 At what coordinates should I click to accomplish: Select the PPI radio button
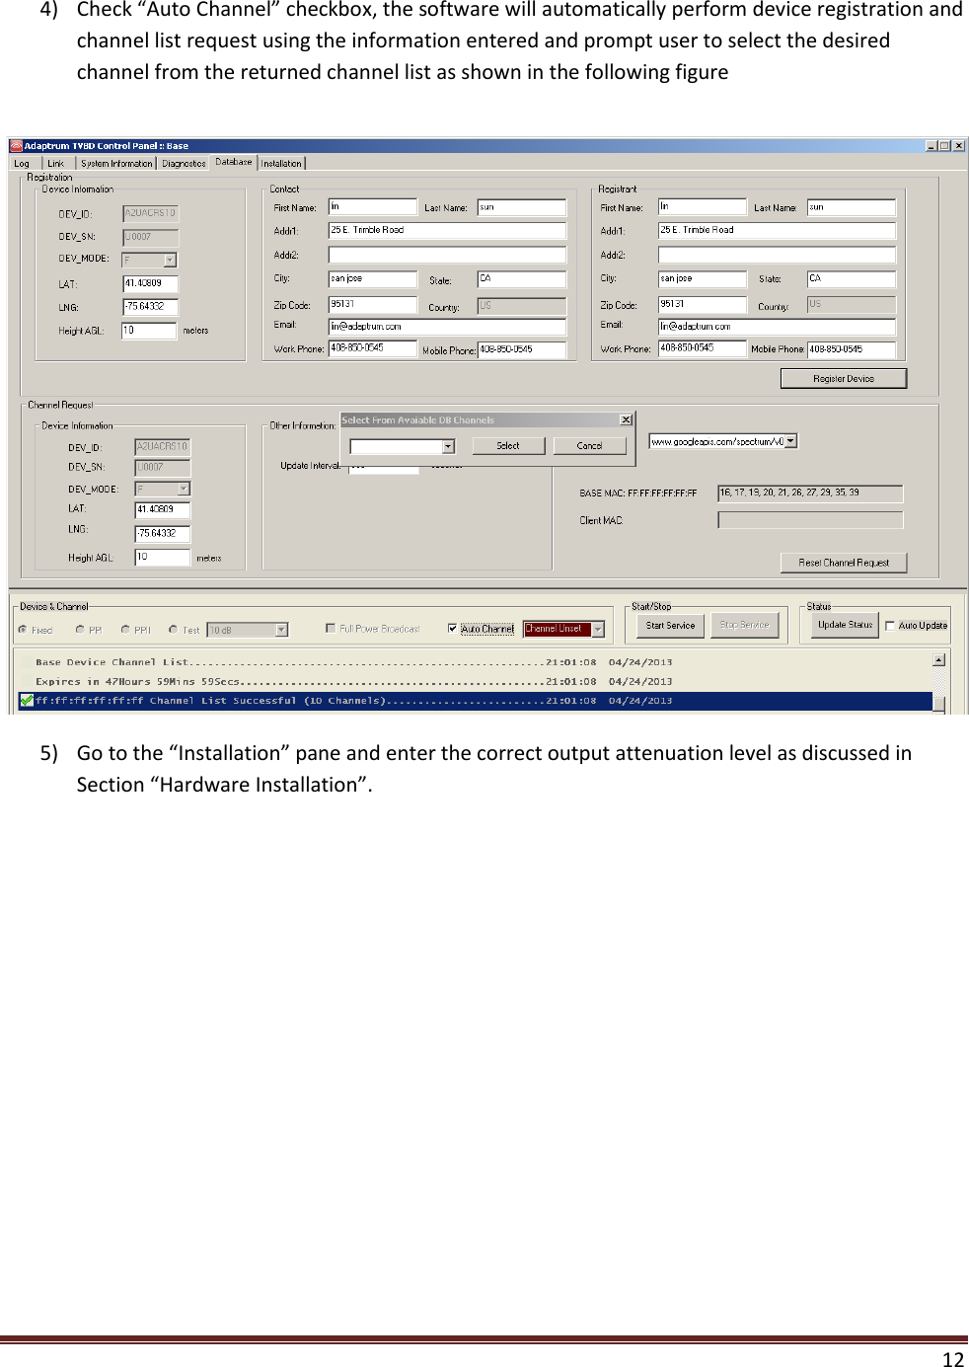click(x=125, y=630)
